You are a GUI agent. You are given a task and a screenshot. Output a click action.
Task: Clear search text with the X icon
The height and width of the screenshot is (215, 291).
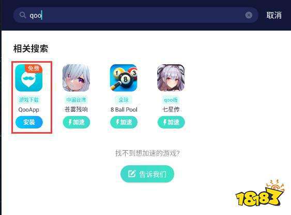(x=249, y=15)
